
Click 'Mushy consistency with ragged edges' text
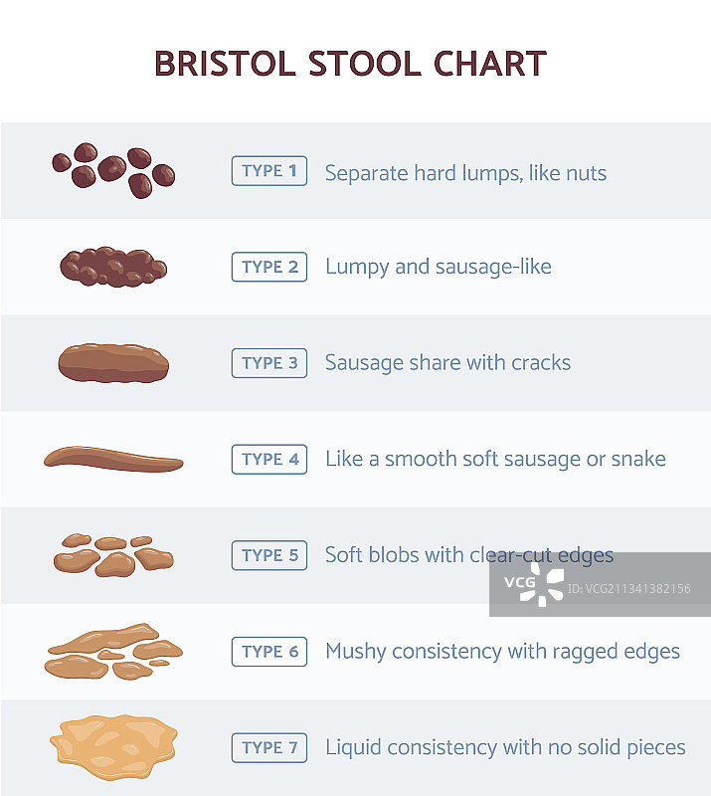(x=502, y=652)
